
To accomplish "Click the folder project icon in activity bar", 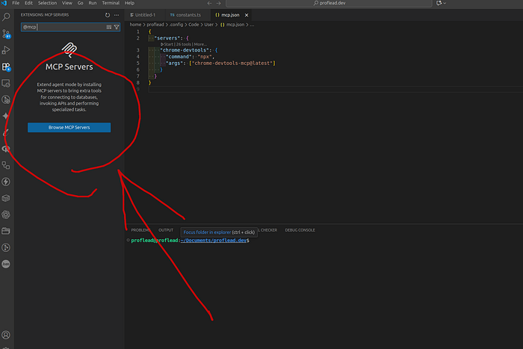I will tap(6, 231).
